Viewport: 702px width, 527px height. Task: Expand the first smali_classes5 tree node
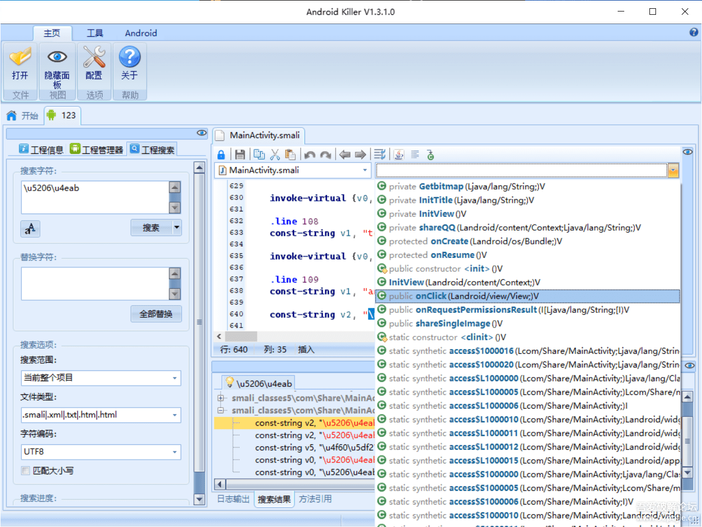pyautogui.click(x=221, y=398)
